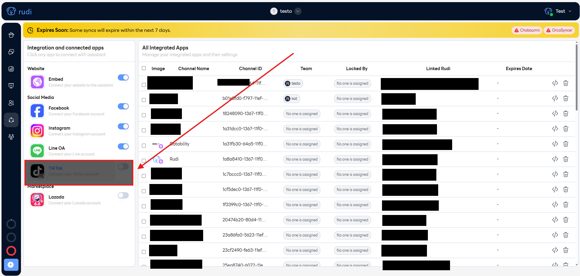Viewport: 580px width, 276px height.
Task: Click the embed code icon in Datability row
Action: [x=555, y=144]
